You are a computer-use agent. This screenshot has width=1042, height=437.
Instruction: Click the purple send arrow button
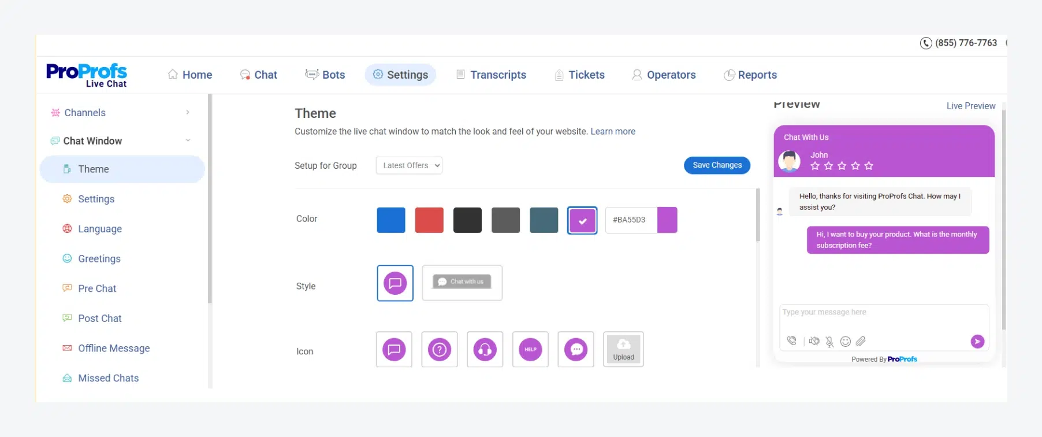coord(977,342)
